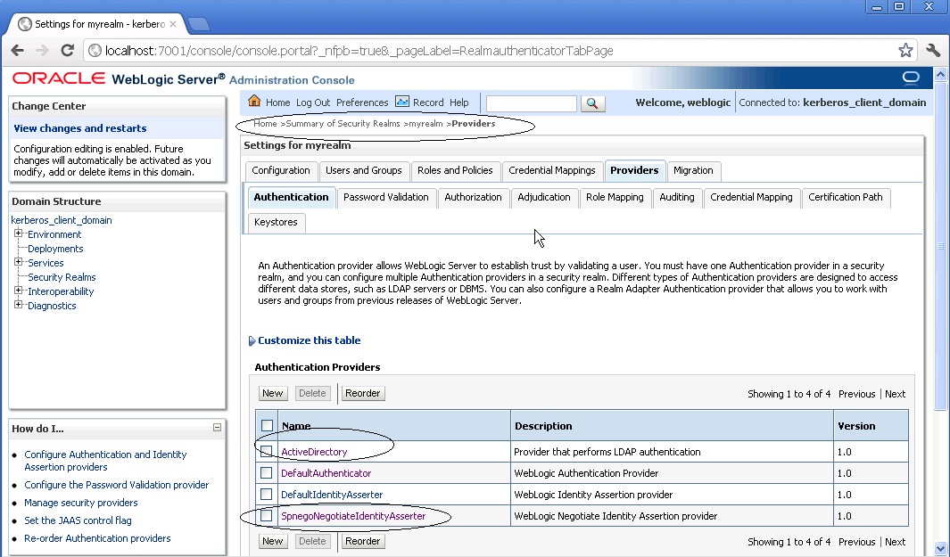
Task: Open Re-order Authentication providers help link
Action: [x=97, y=538]
